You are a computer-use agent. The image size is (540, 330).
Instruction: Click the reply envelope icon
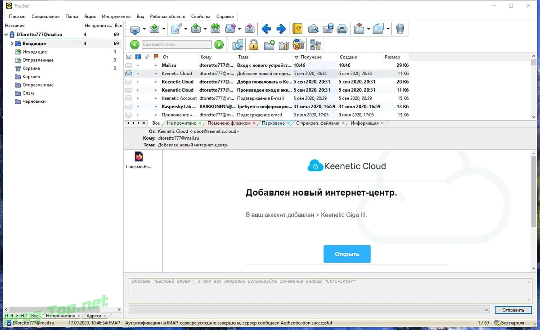[x=196, y=29]
